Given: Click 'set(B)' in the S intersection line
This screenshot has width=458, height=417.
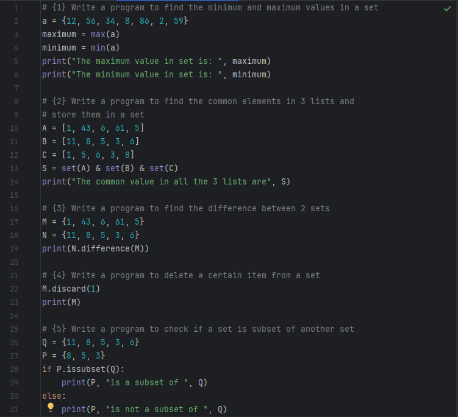Looking at the screenshot, I should (x=120, y=169).
